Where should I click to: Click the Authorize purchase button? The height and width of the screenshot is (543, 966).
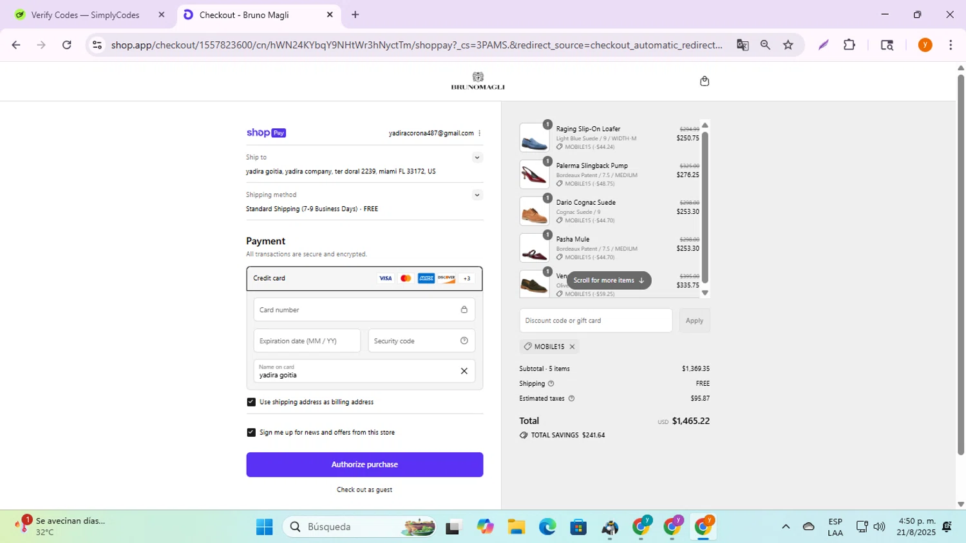pos(365,464)
